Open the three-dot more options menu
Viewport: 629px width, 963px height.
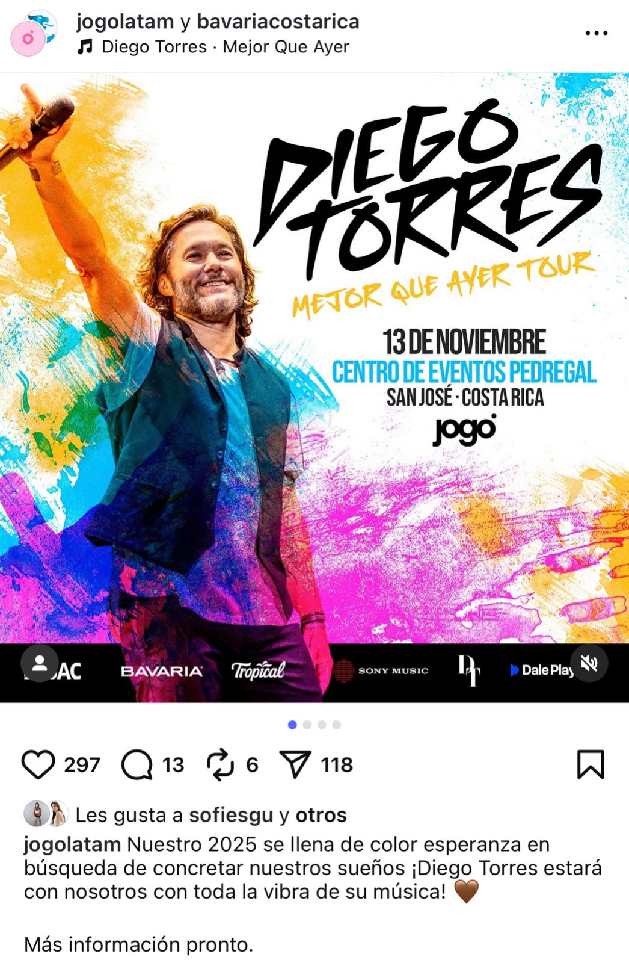[597, 33]
